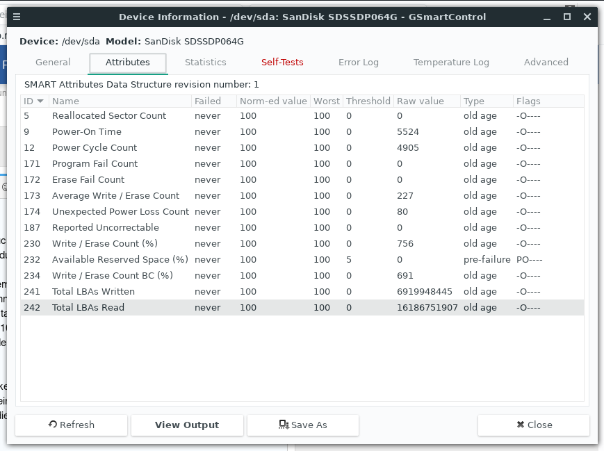The image size is (604, 451).
Task: Click raw value 16186751907 cell
Action: 427,307
